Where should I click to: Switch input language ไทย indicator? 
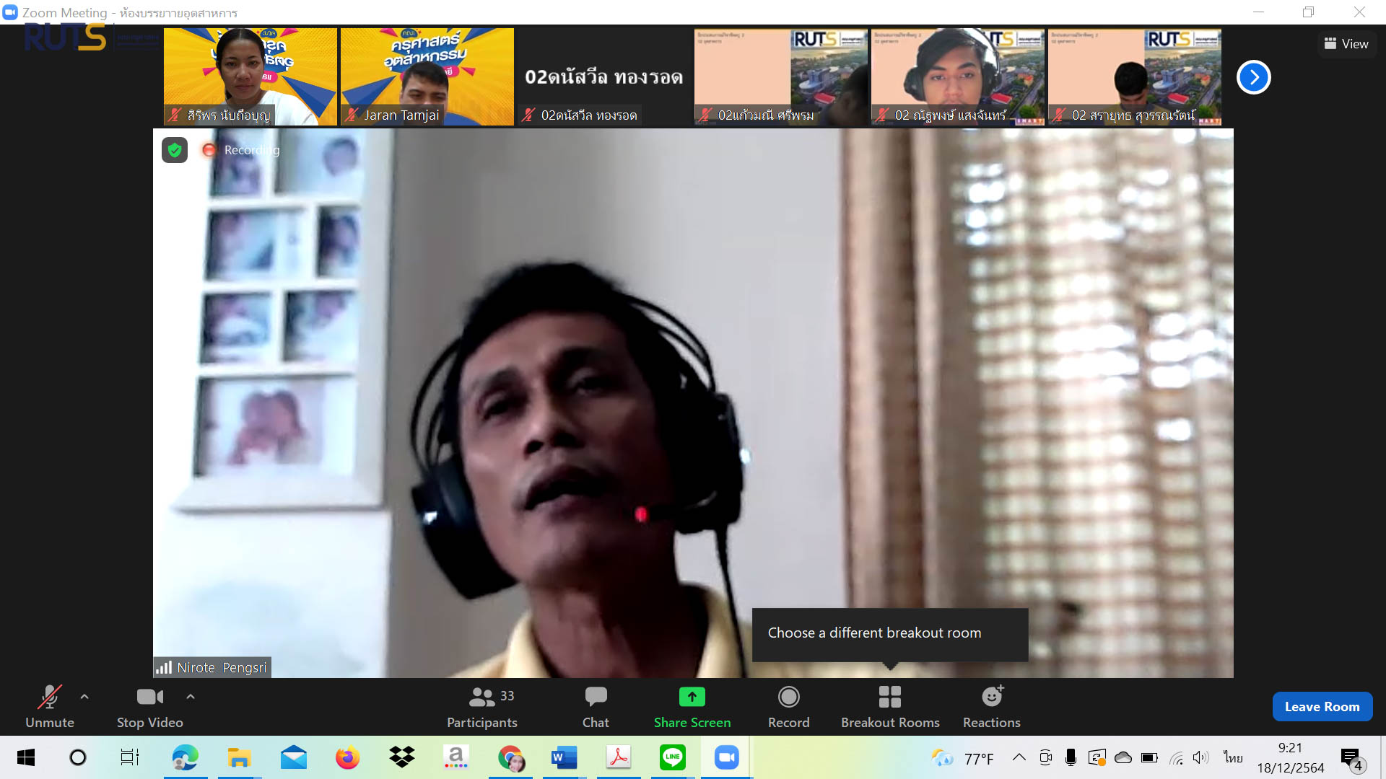pyautogui.click(x=1233, y=757)
